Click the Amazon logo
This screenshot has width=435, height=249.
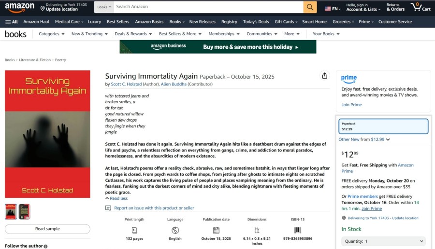tap(19, 7)
